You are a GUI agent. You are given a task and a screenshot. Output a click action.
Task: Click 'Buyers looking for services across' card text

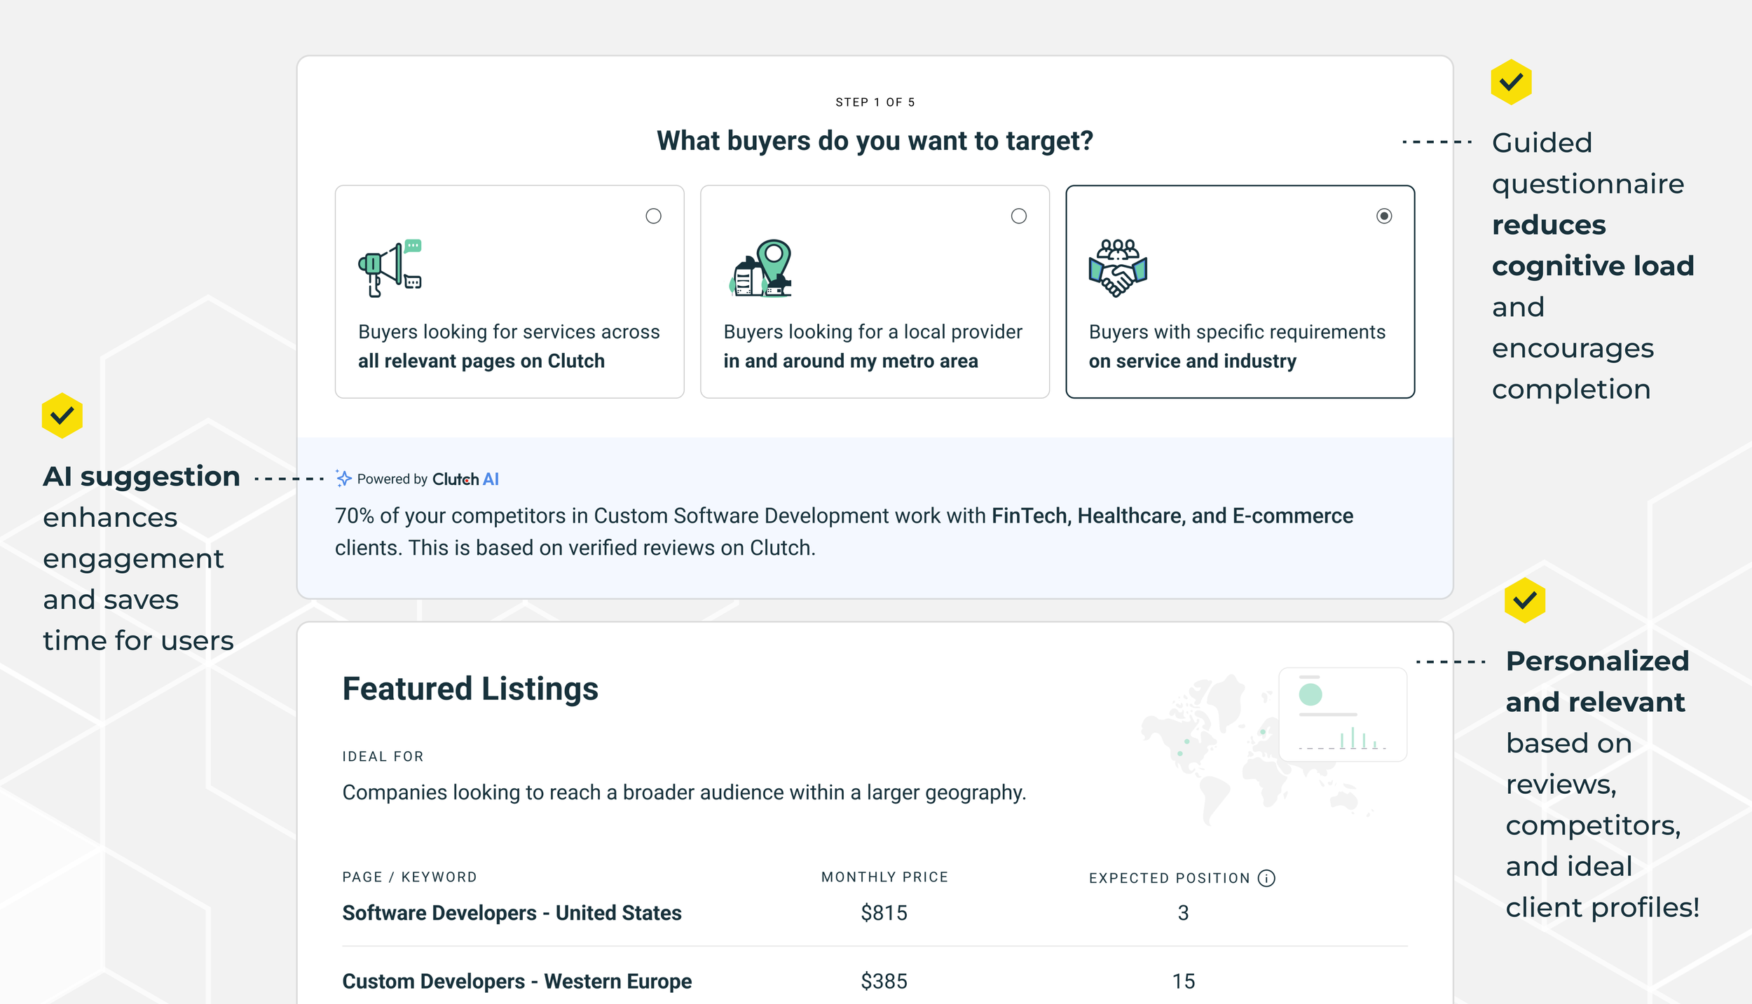coord(509,332)
